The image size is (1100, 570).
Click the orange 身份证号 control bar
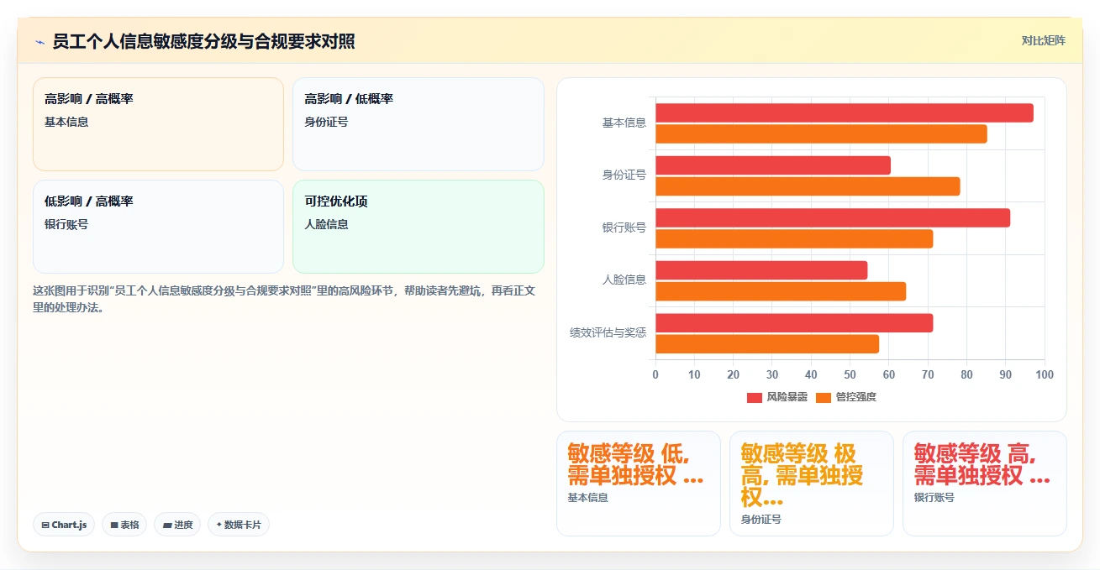coord(808,186)
